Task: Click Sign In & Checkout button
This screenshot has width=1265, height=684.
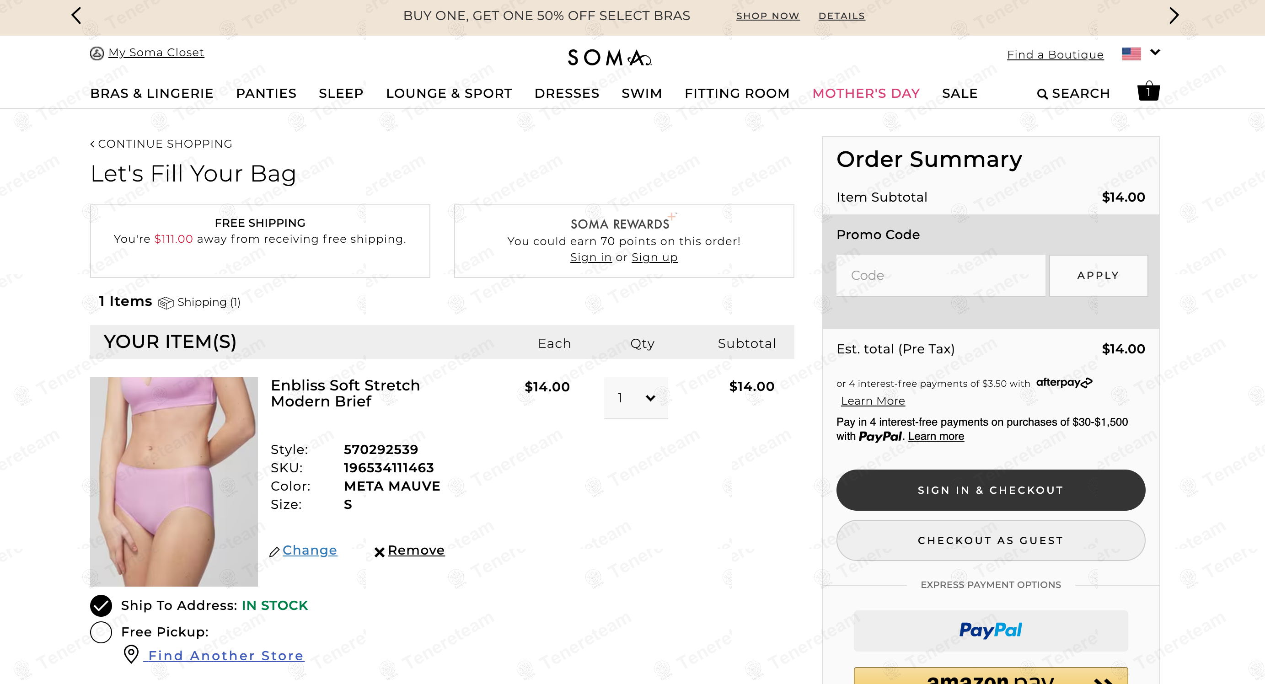Action: tap(991, 490)
